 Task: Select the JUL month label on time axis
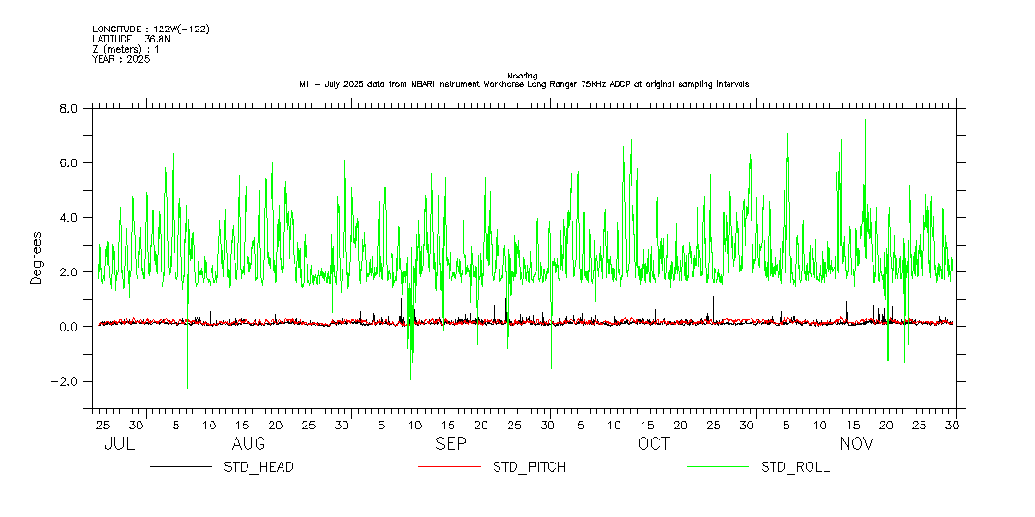119,444
